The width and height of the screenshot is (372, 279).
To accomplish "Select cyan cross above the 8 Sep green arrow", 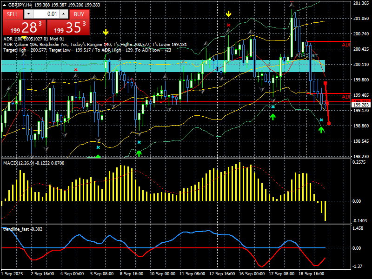I will click(x=139, y=142).
